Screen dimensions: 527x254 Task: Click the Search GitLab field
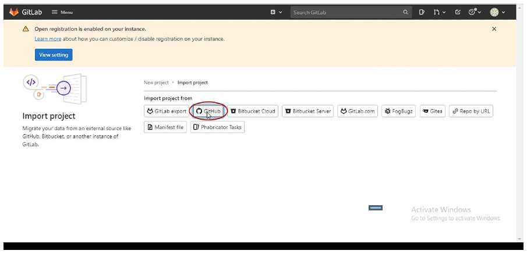(351, 12)
